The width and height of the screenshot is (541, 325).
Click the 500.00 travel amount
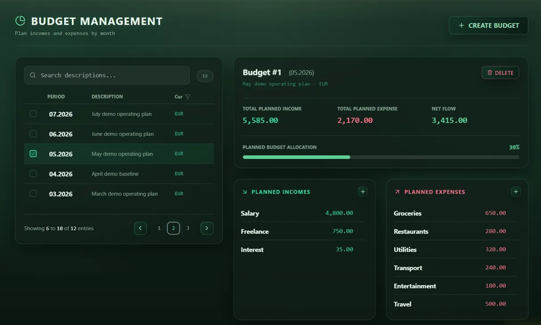point(496,304)
